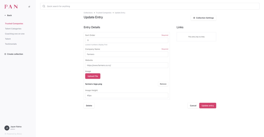Viewport: 264px width, 137px height.
Task: Click the Upload File button
Action: 93,76
